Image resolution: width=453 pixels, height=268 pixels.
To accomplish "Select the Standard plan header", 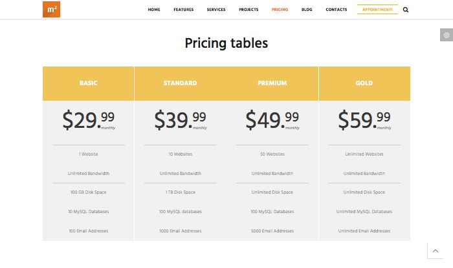I will coord(181,83).
